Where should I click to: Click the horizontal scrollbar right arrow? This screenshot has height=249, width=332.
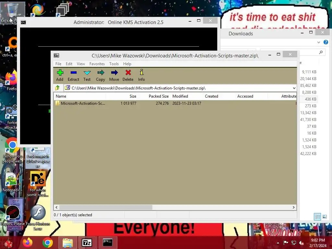(x=294, y=207)
